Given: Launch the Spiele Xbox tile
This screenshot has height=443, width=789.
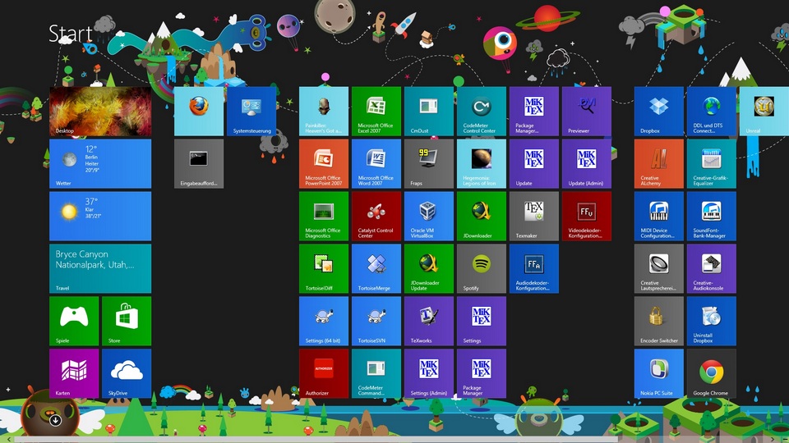Looking at the screenshot, I should coord(74,321).
